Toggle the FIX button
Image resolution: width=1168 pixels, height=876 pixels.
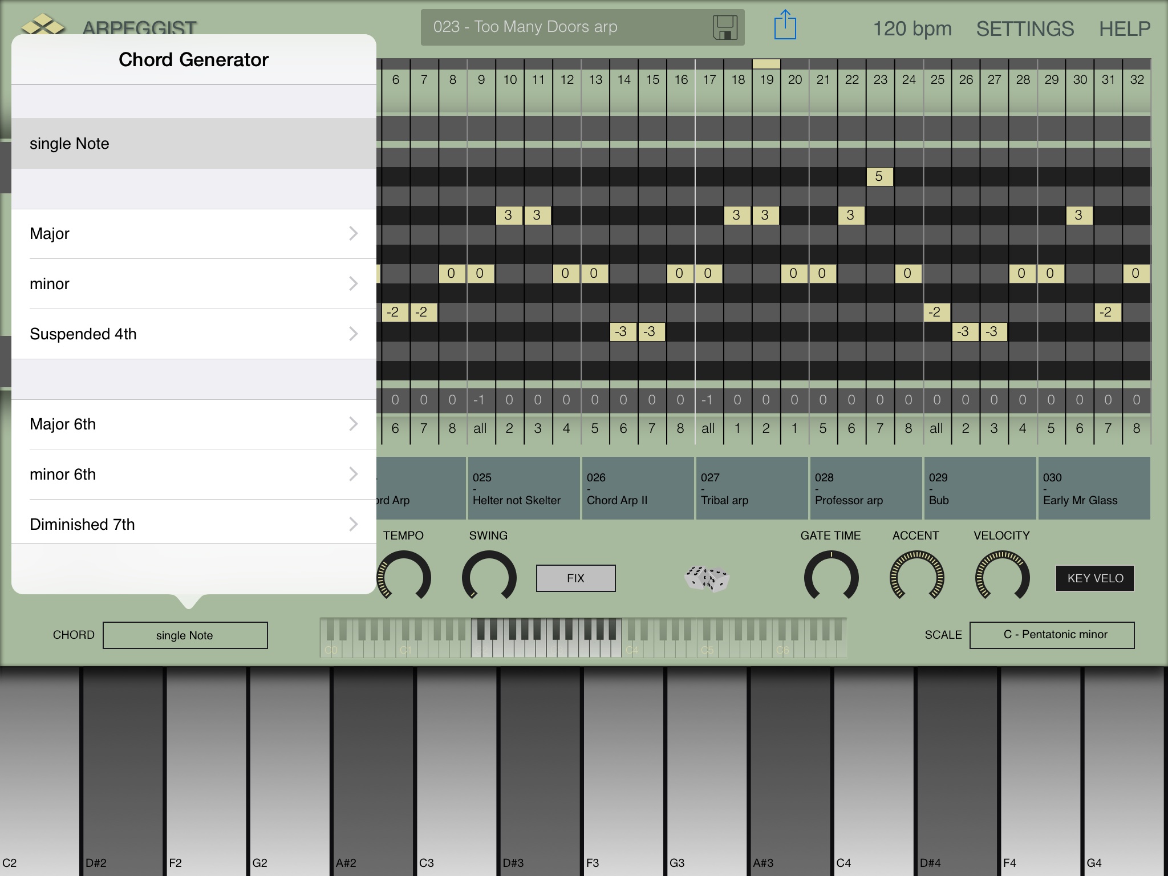[x=575, y=578]
